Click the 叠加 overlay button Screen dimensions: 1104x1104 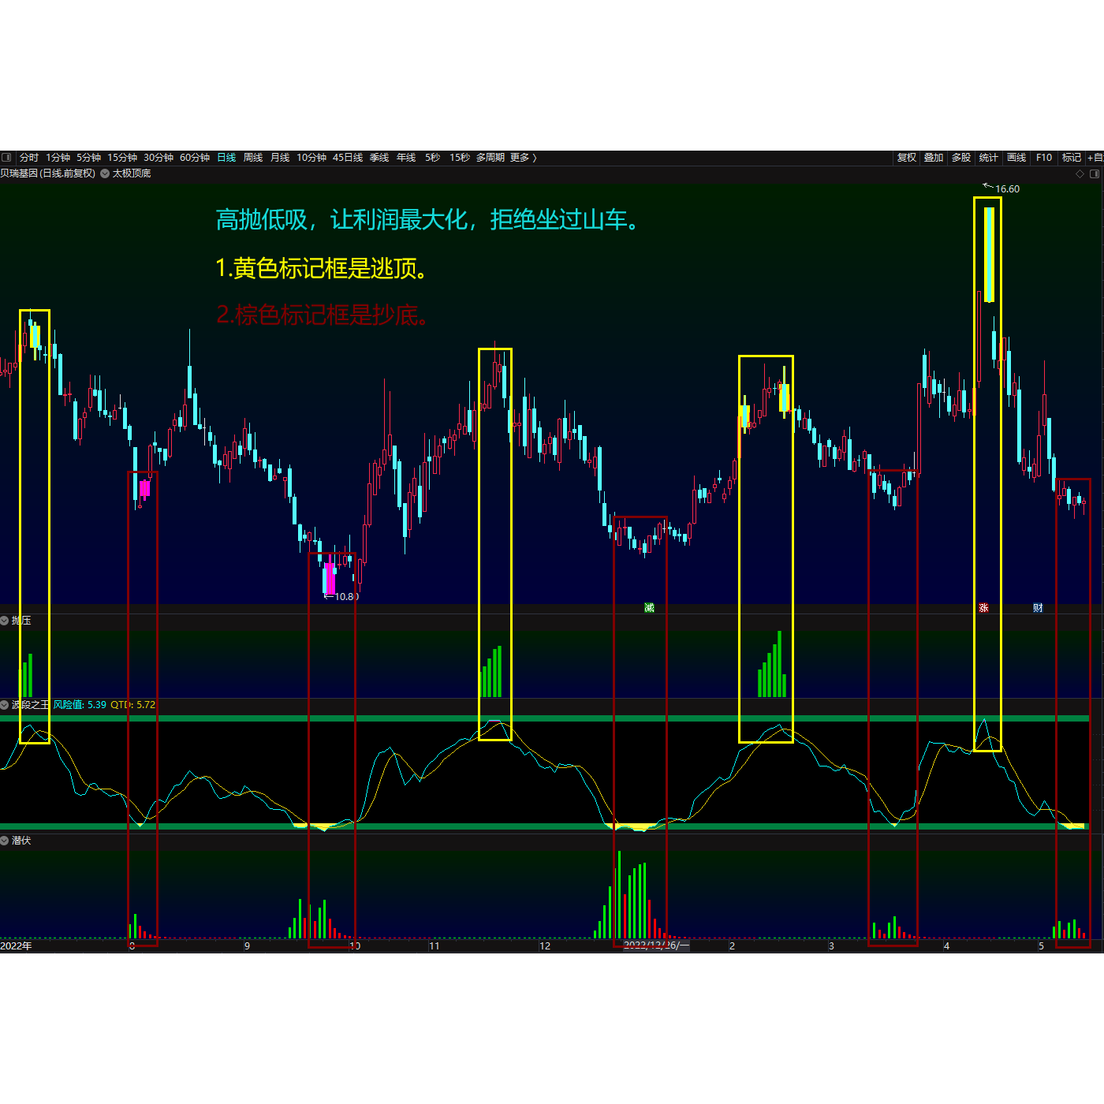tap(934, 158)
